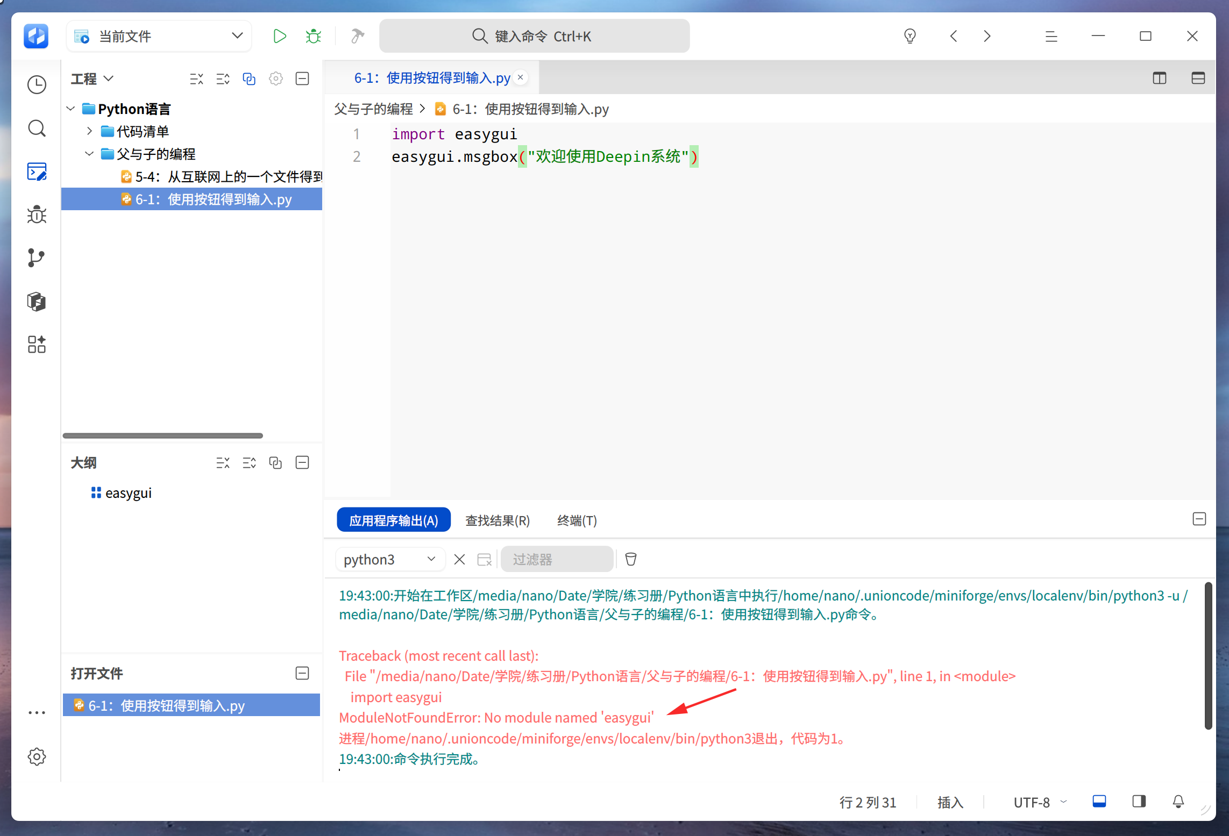Collapse the 父与子的编程 folder
The width and height of the screenshot is (1229, 836).
(89, 154)
